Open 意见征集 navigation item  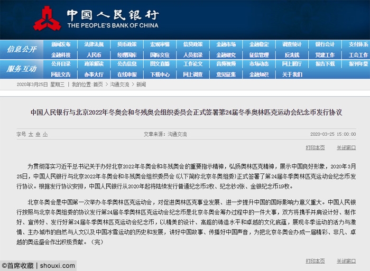click(x=226, y=74)
